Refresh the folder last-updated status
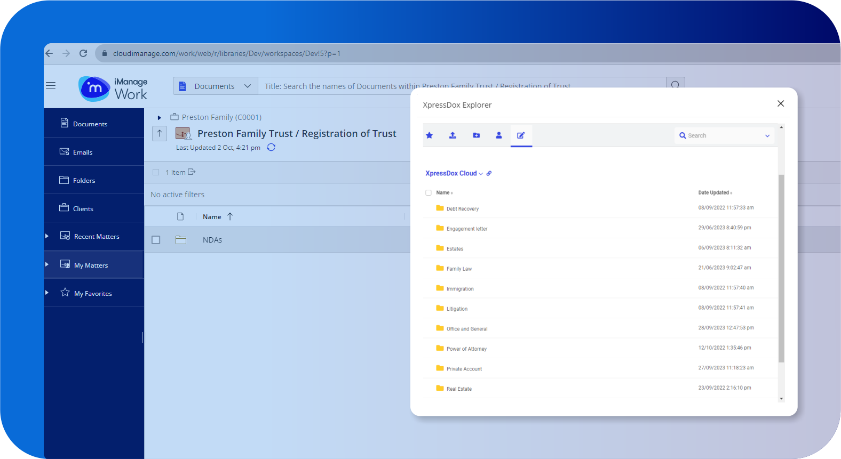Viewport: 841px width, 459px height. point(271,147)
